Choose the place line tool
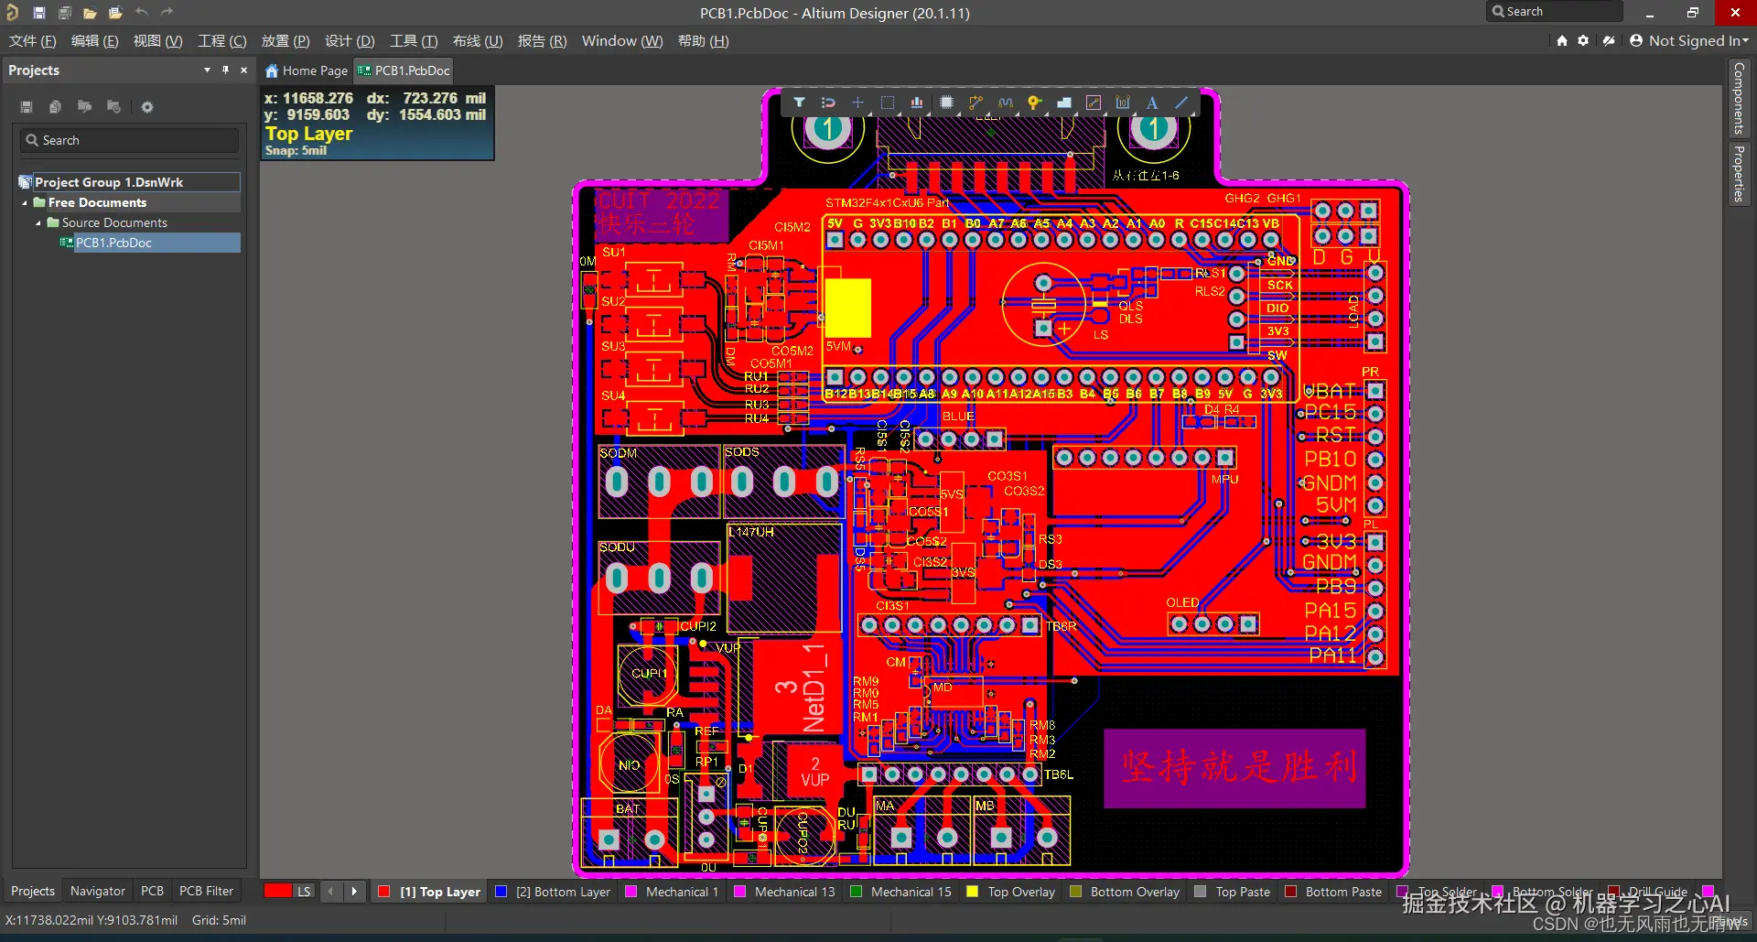Screen dimensions: 1757x942 click(1181, 103)
